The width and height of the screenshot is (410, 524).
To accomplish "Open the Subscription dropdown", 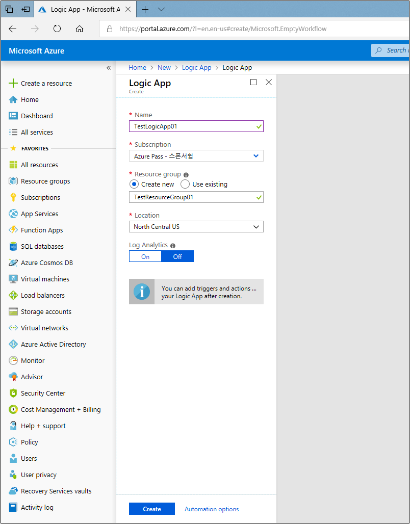I will click(x=196, y=156).
